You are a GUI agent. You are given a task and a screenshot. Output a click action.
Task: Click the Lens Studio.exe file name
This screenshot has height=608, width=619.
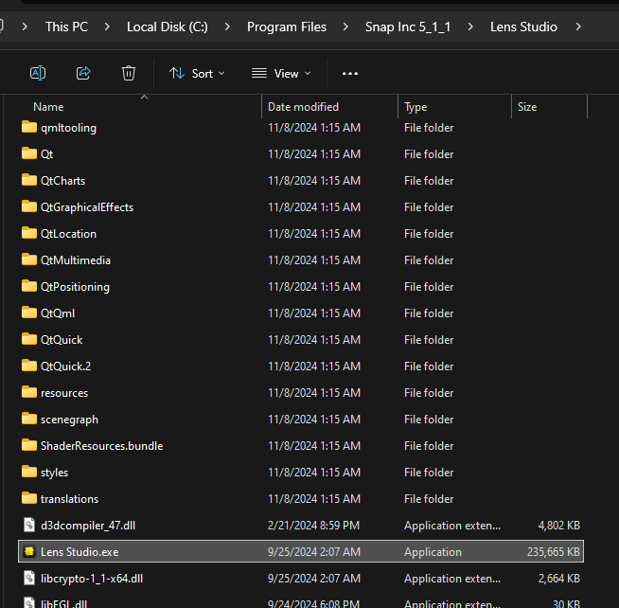click(80, 552)
